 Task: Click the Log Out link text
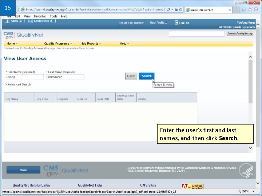[184, 23]
